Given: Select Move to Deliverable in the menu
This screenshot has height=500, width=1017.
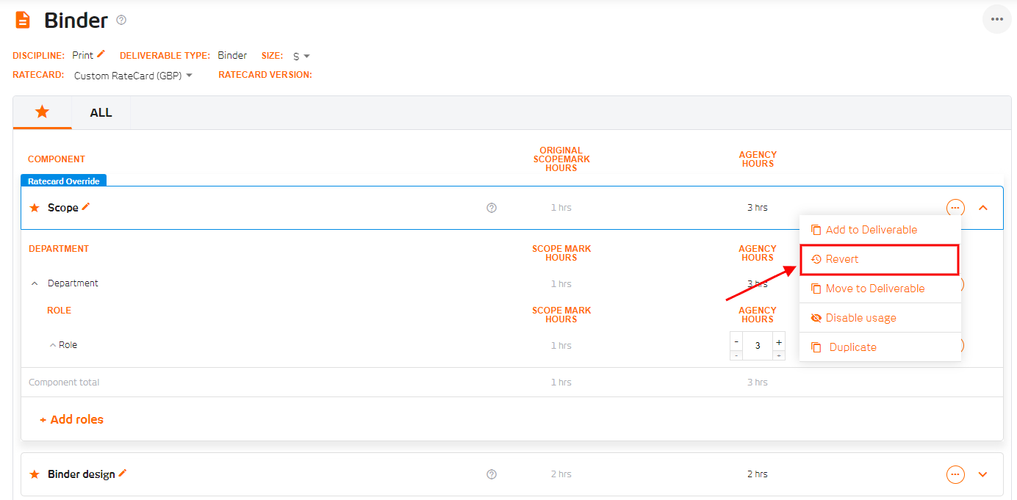Looking at the screenshot, I should tap(880, 289).
